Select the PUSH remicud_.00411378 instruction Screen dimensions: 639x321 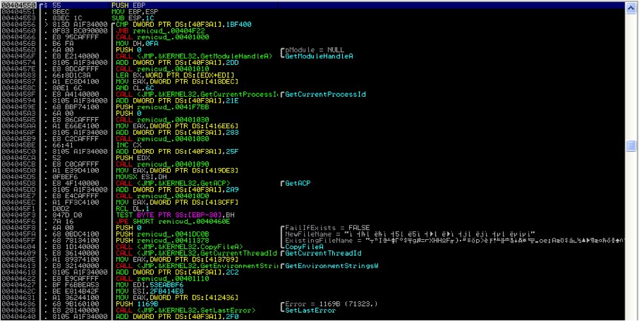point(163,241)
